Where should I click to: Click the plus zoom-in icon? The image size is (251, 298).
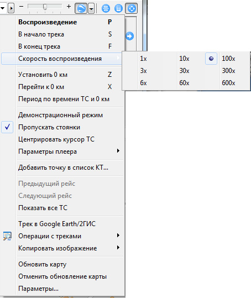[x=69, y=7]
